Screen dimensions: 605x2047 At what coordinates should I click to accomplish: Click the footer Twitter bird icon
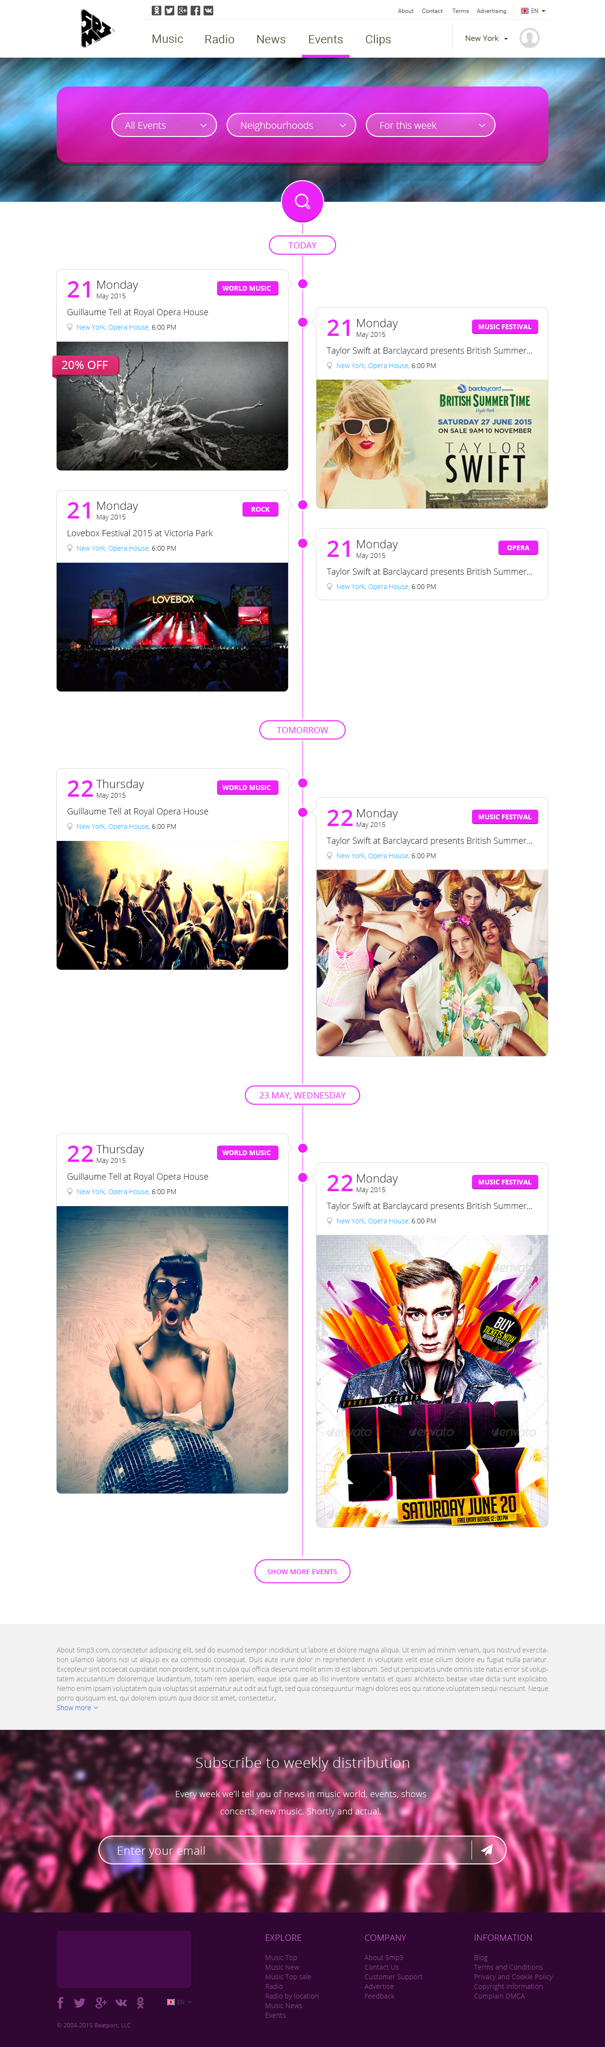[x=79, y=2002]
